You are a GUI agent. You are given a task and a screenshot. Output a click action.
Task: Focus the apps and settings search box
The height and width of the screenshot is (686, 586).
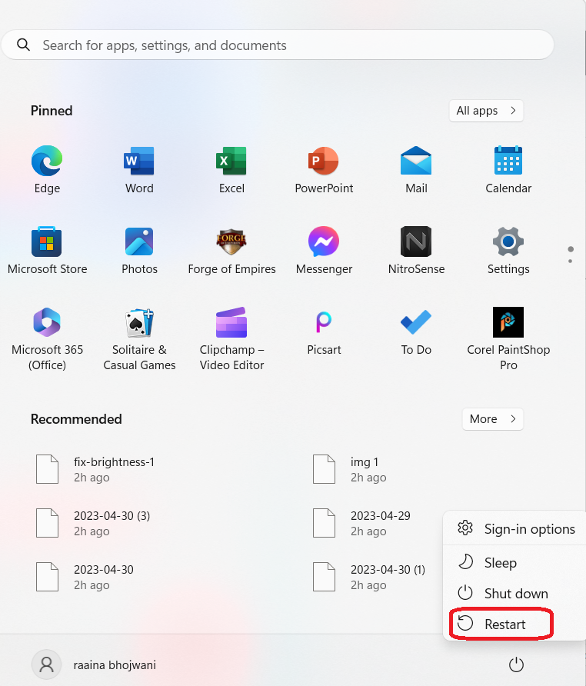[x=278, y=45]
